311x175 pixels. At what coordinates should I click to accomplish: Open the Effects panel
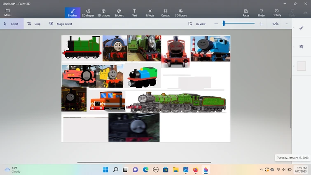click(x=150, y=12)
